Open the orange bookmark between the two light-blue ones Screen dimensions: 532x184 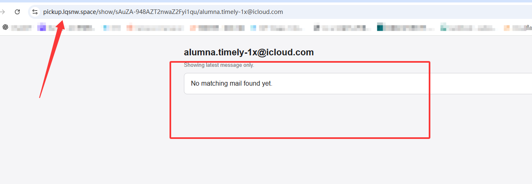(193, 27)
